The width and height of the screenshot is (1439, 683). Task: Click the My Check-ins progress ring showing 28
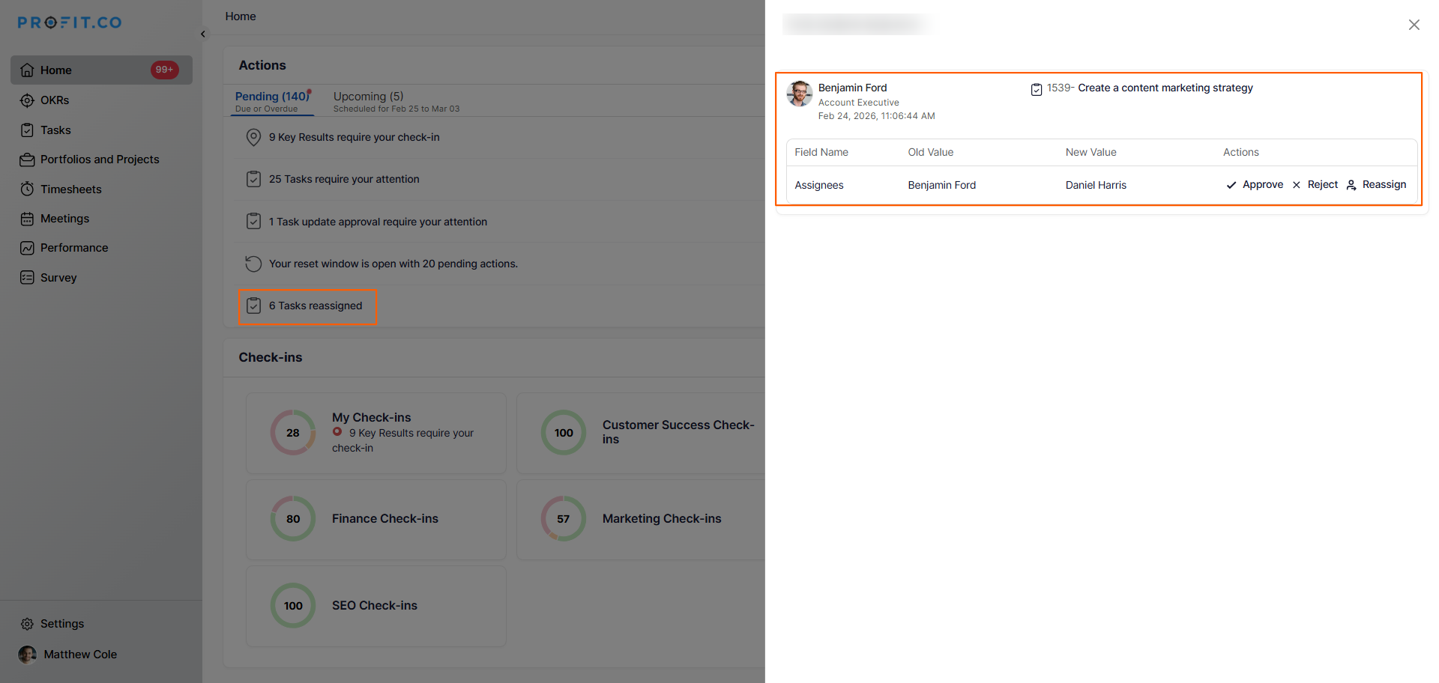(x=293, y=433)
